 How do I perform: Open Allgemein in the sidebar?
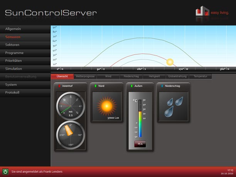(13, 29)
